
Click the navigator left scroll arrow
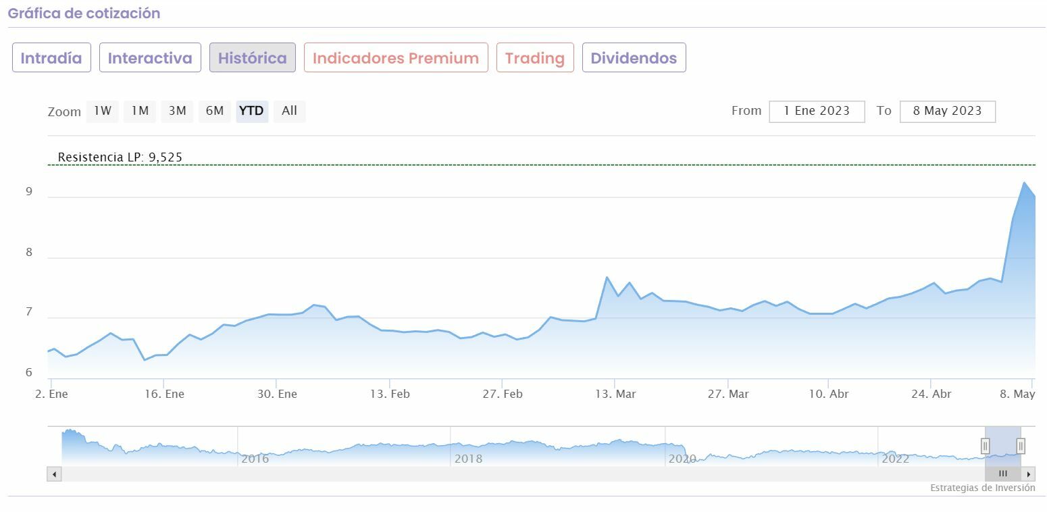pos(54,474)
